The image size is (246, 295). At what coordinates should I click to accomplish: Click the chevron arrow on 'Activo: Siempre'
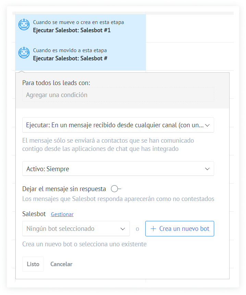coord(207,169)
